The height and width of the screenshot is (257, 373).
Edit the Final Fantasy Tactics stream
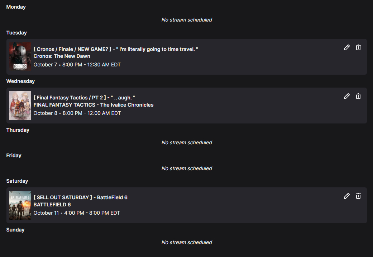[346, 96]
